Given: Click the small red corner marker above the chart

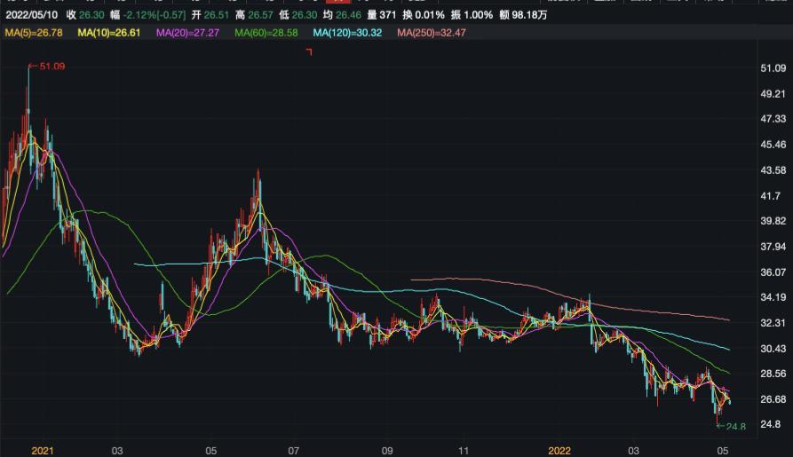Looking at the screenshot, I should coord(310,52).
